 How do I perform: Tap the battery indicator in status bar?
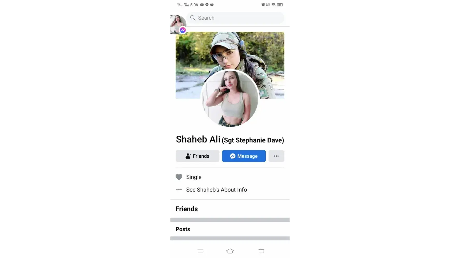pos(280,5)
